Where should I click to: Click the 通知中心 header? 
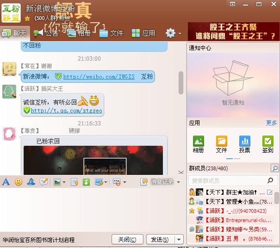200,48
